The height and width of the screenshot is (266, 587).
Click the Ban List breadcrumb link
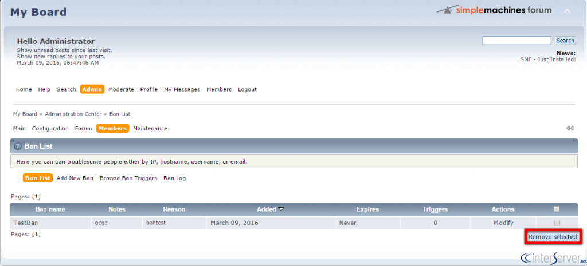pos(120,114)
